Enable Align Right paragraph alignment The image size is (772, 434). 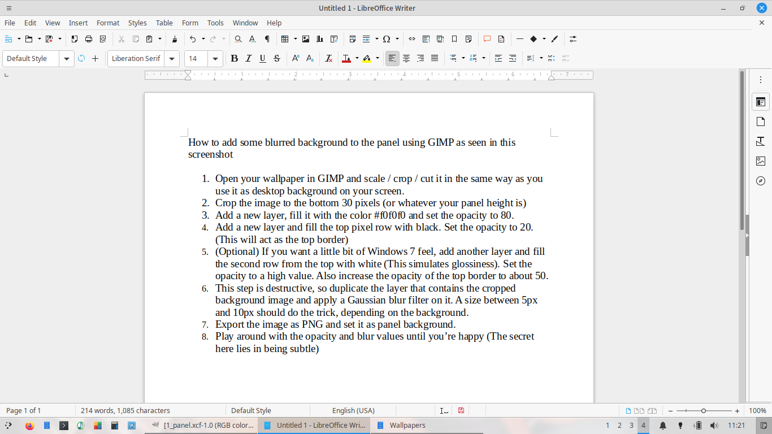click(420, 58)
